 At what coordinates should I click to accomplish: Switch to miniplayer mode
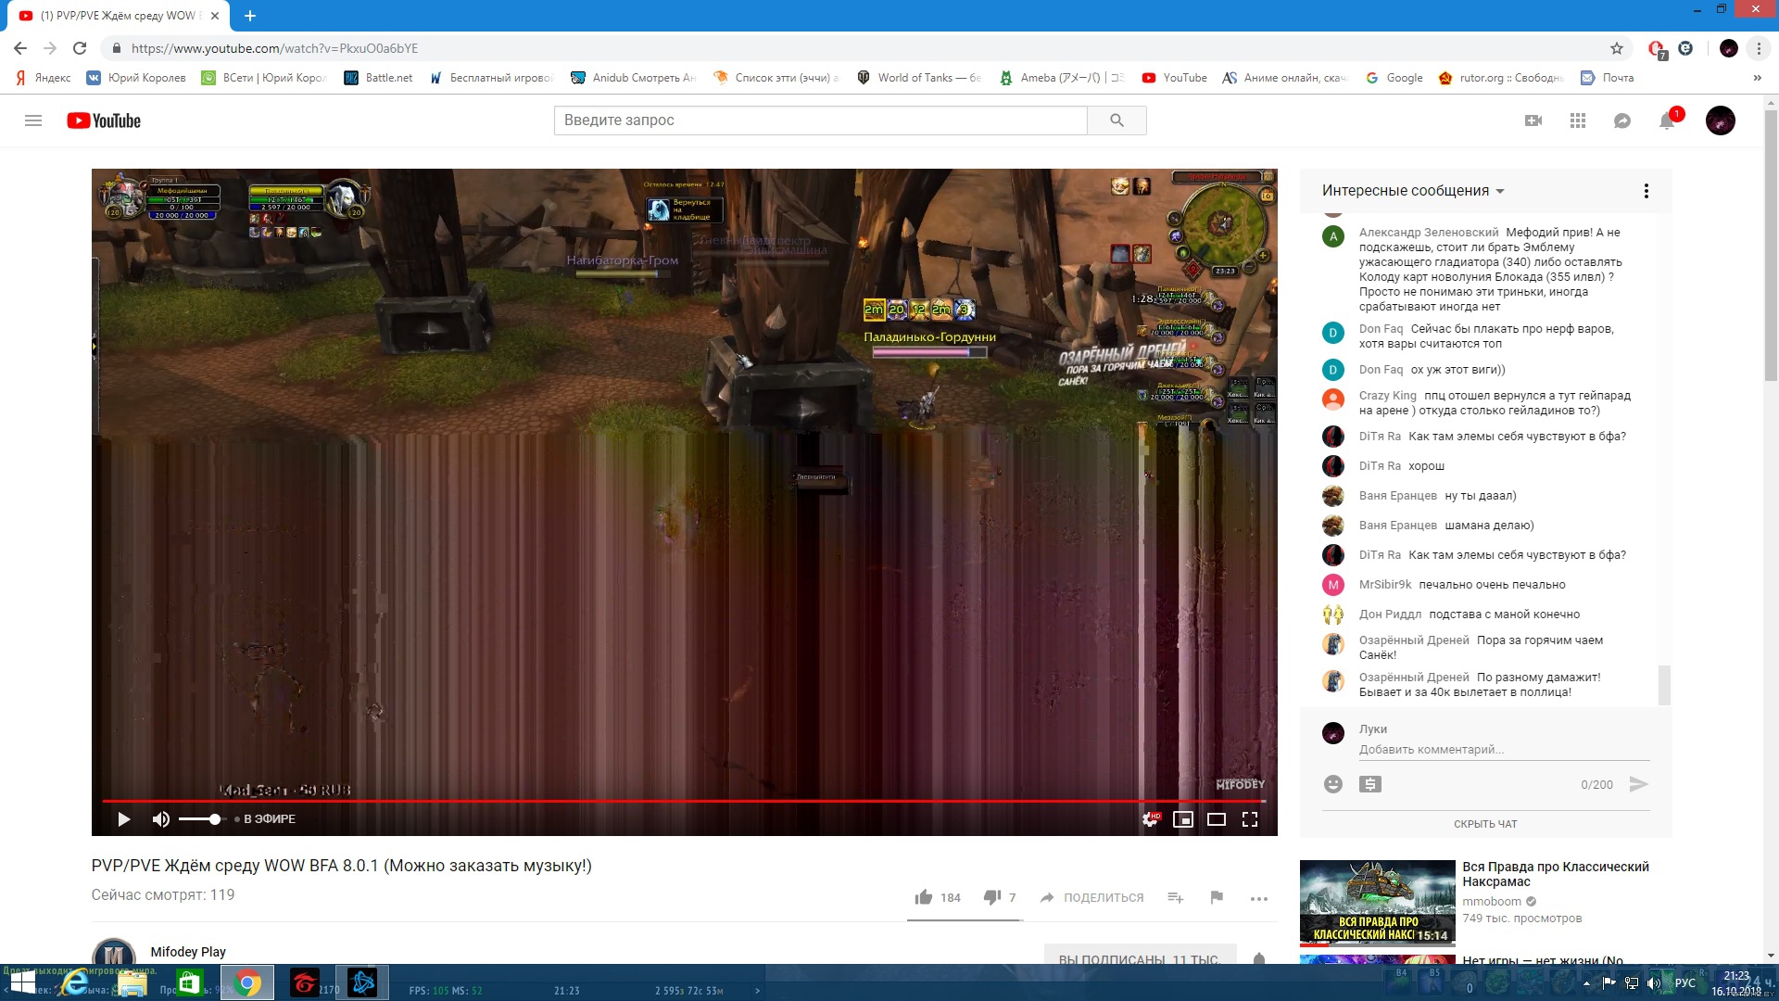tap(1183, 819)
